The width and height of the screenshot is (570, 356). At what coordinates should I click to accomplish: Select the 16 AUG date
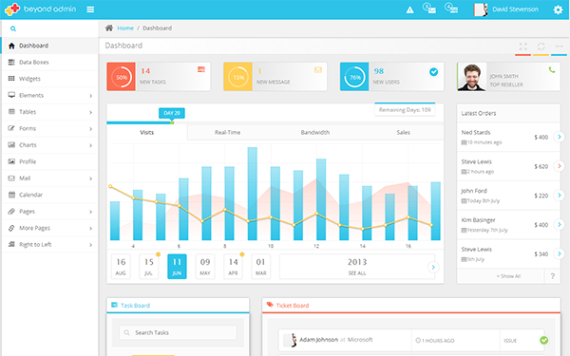[x=121, y=267]
